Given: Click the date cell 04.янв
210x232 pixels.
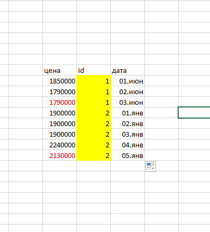Looking at the screenshot, I should 127,145.
